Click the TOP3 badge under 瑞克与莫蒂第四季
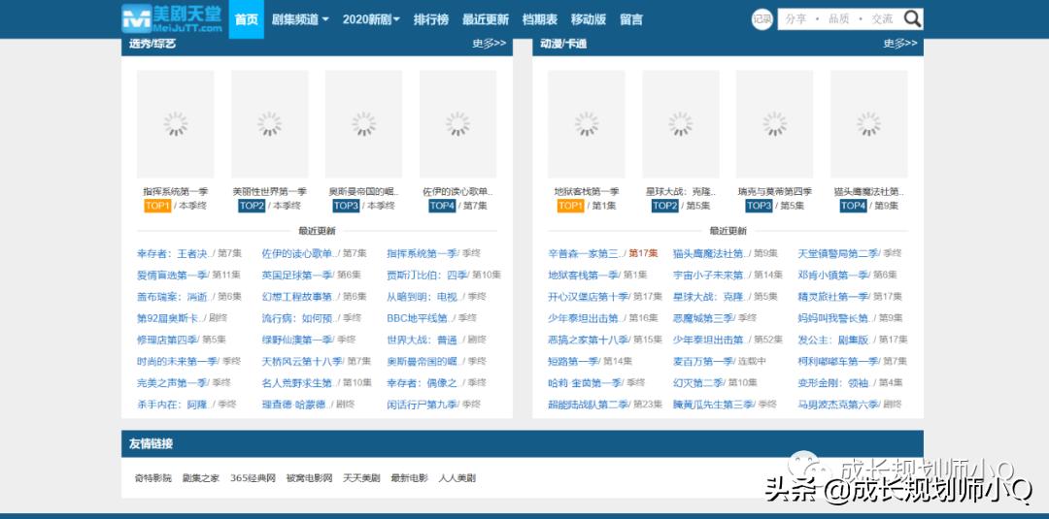 point(760,206)
